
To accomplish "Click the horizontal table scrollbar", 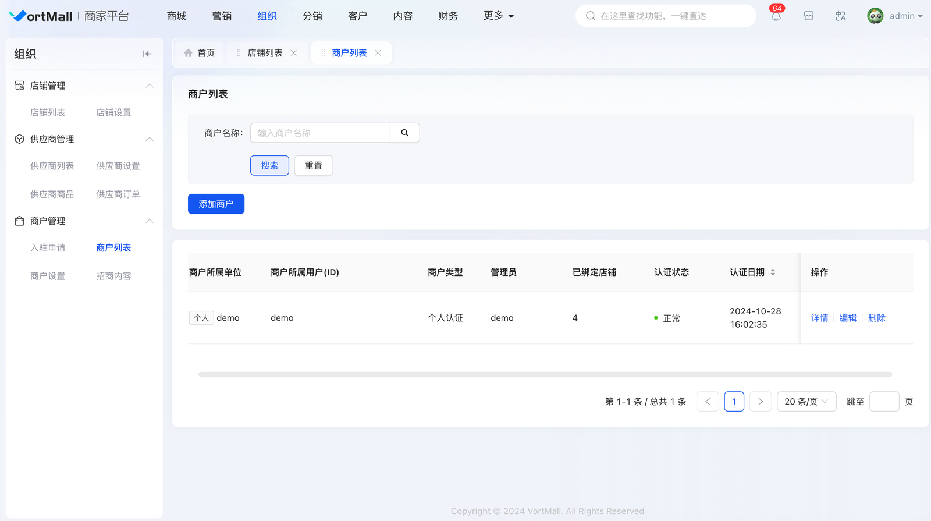I will 545,374.
